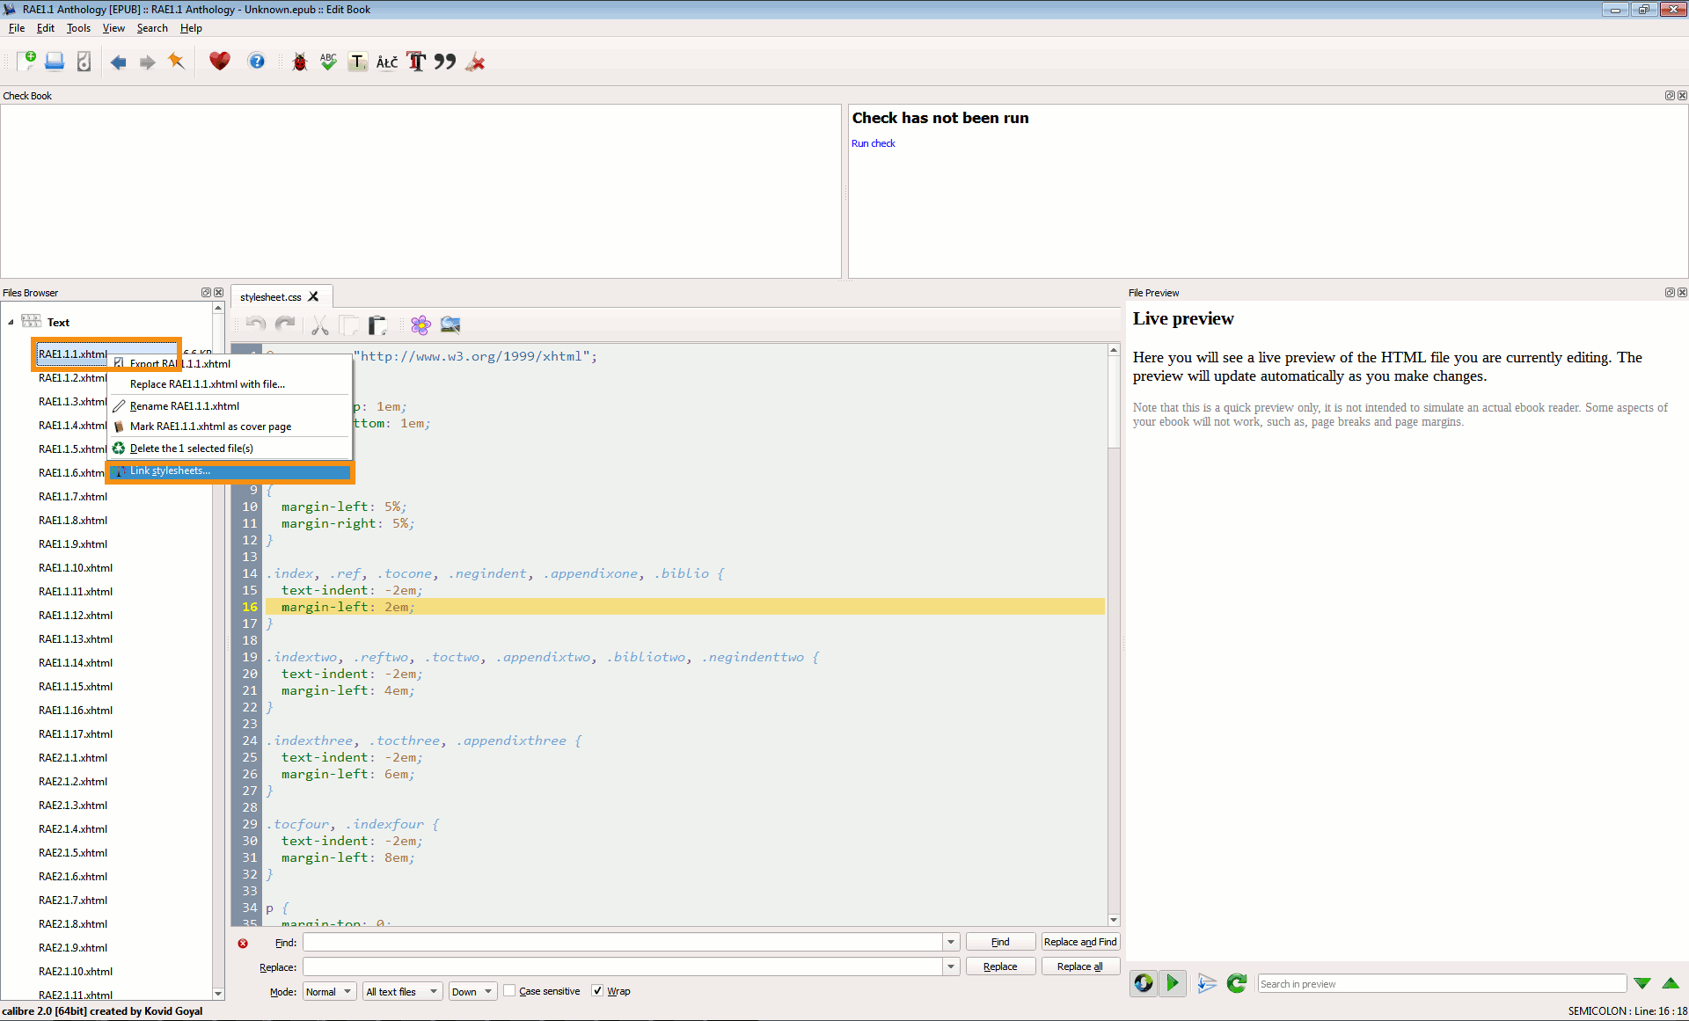Click the green reload preview icon
Screen dimensions: 1689x1021
(1236, 983)
